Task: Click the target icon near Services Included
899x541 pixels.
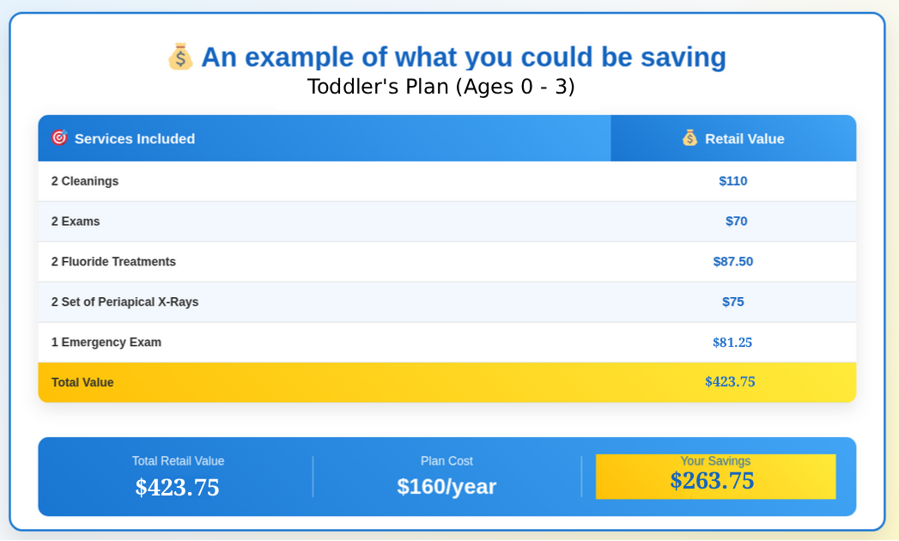Action: [x=59, y=137]
